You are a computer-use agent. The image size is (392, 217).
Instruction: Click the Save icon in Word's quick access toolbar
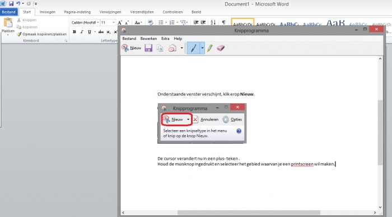(11, 3)
